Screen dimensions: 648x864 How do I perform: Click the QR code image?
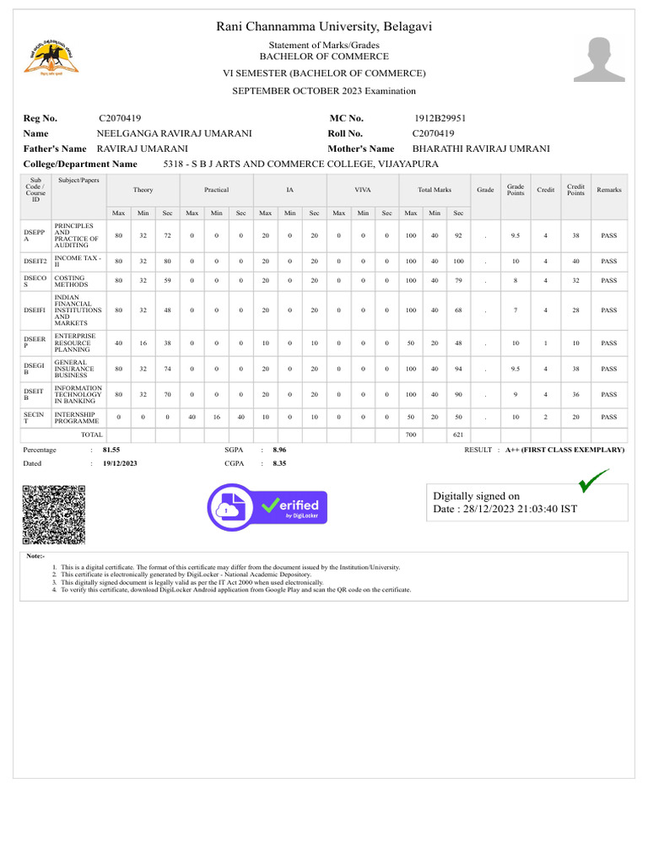click(x=54, y=515)
